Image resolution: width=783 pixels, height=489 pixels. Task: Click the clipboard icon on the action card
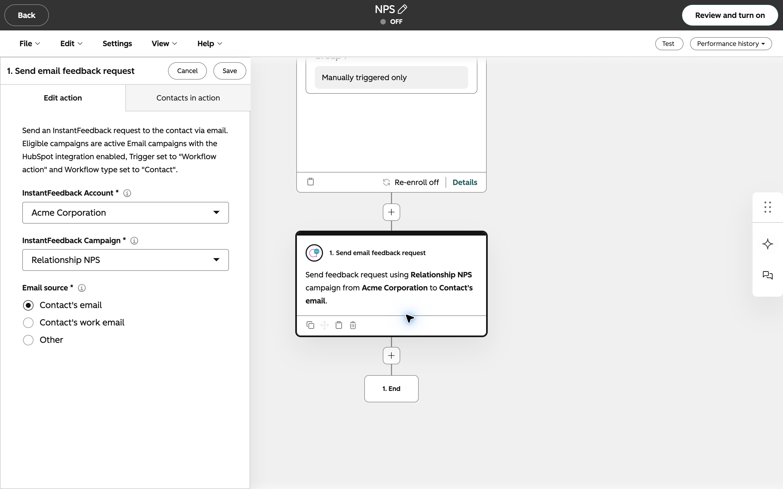339,325
